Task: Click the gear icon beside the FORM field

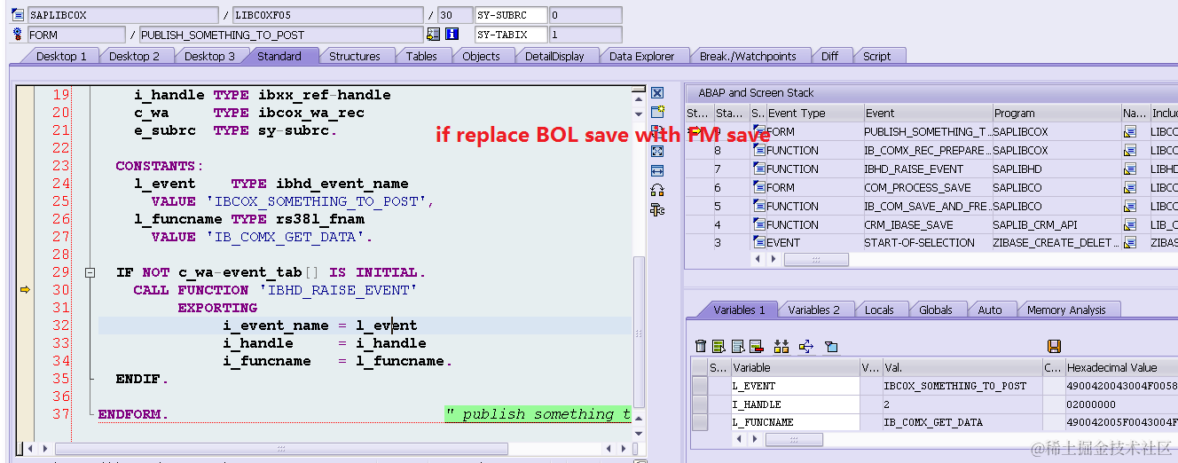Action: (x=18, y=35)
